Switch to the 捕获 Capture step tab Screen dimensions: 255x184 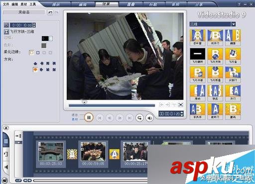56,4
